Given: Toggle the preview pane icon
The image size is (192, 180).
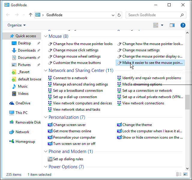Looking at the screenshot, I should (x=172, y=25).
